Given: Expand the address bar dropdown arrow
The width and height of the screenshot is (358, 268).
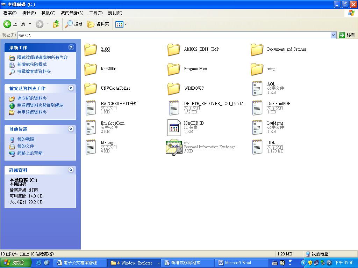Looking at the screenshot, I should 333,35.
